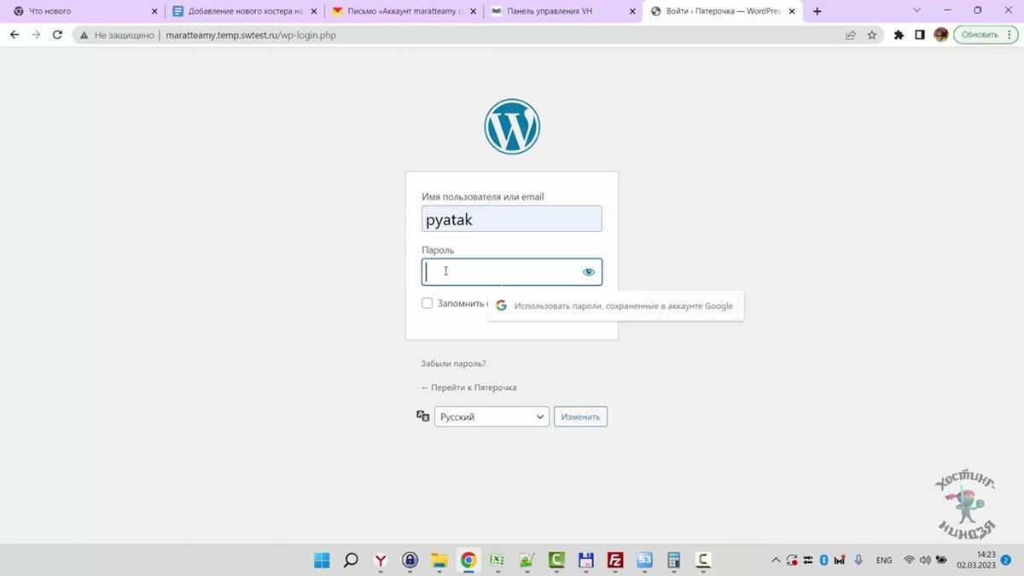Click the 'Обновить' Chrome update button
The height and width of the screenshot is (576, 1024).
980,35
